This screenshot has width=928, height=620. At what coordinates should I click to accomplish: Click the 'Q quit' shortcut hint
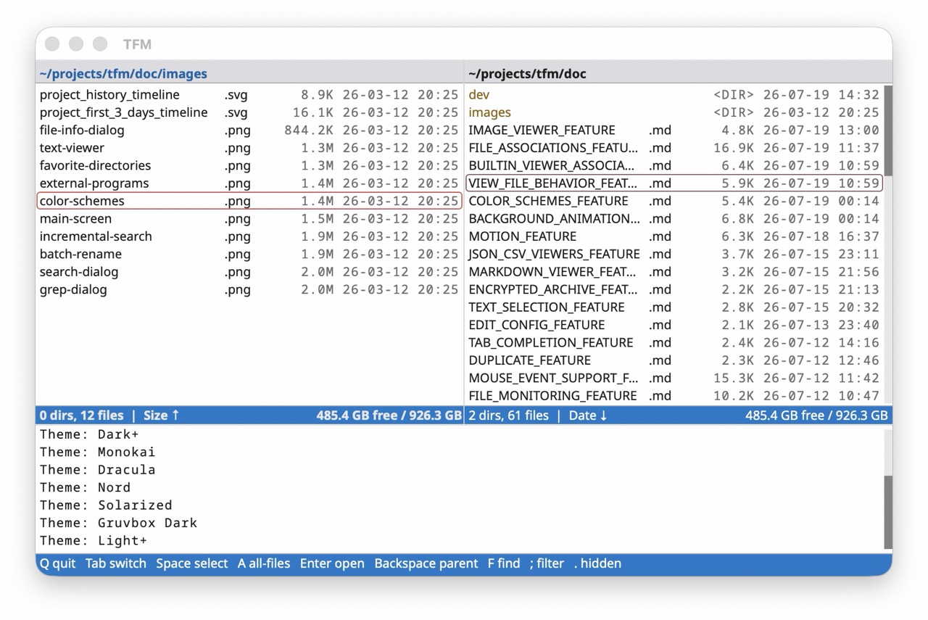pyautogui.click(x=57, y=563)
